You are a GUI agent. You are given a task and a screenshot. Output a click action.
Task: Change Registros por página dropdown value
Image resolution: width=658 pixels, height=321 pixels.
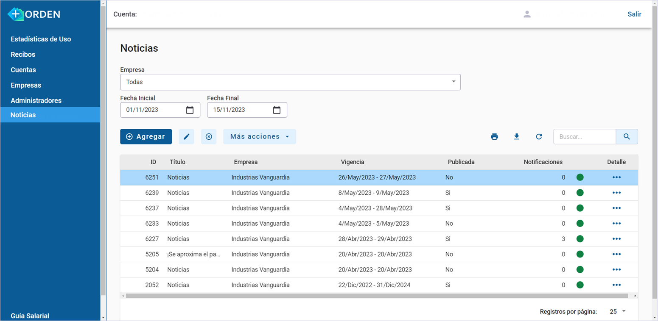pyautogui.click(x=618, y=312)
